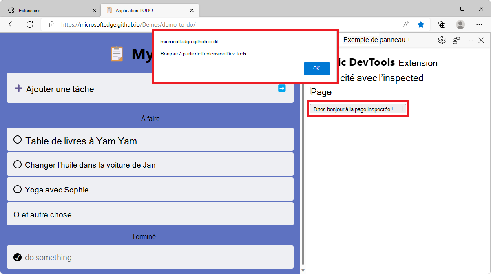Open the DevTools feedback icon
Viewport: 491px width, 274px height.
click(456, 40)
